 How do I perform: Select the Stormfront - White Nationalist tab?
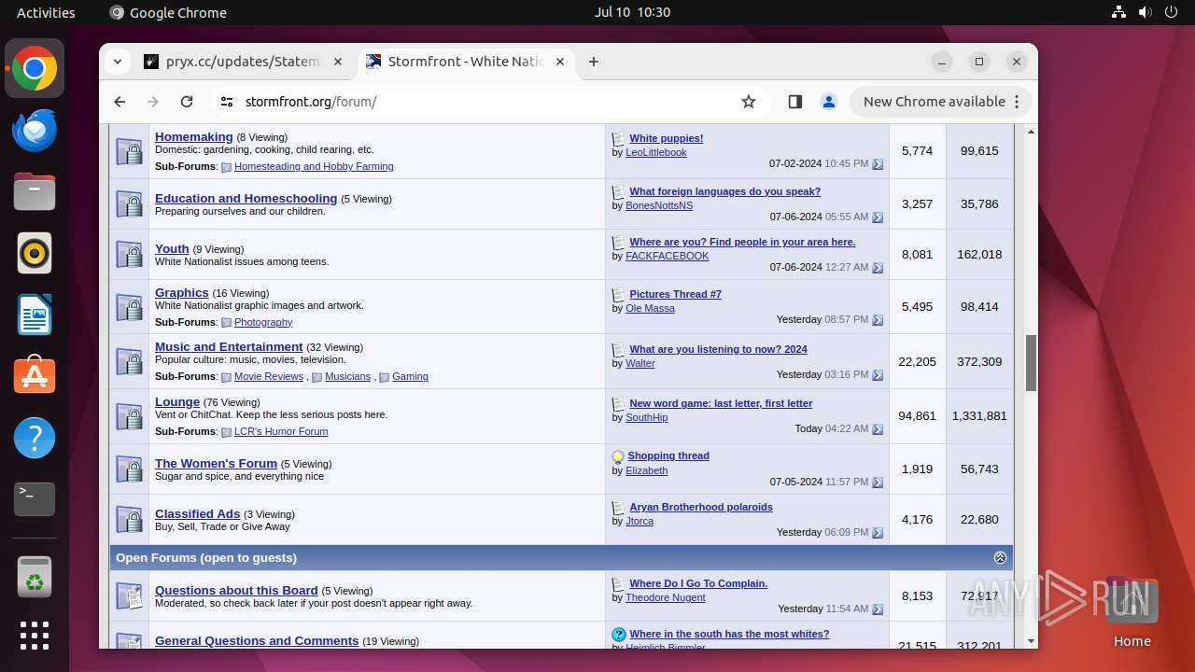pos(465,62)
